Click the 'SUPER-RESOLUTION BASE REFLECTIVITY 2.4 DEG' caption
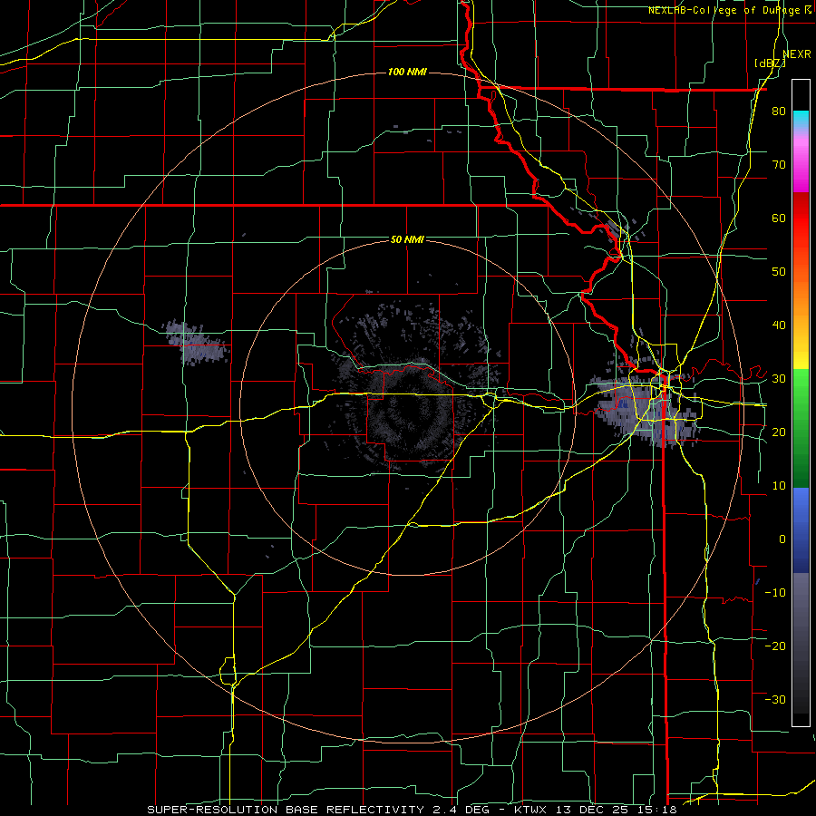 click(x=320, y=810)
